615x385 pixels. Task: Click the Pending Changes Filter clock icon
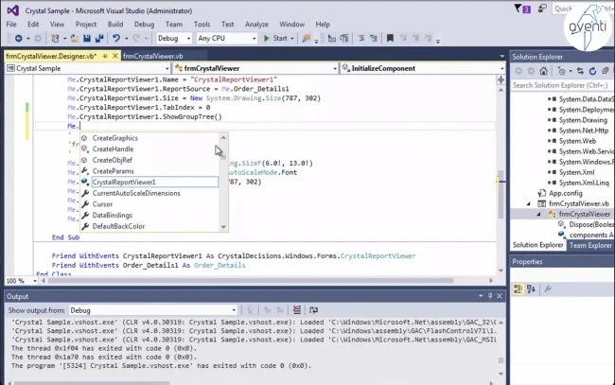562,71
